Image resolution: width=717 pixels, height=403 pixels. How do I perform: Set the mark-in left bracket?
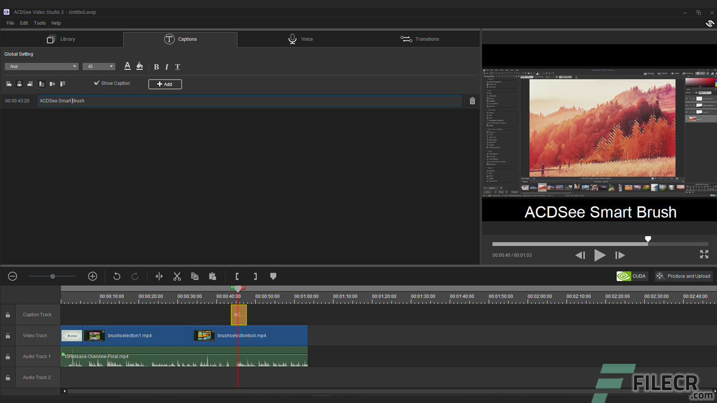point(237,276)
